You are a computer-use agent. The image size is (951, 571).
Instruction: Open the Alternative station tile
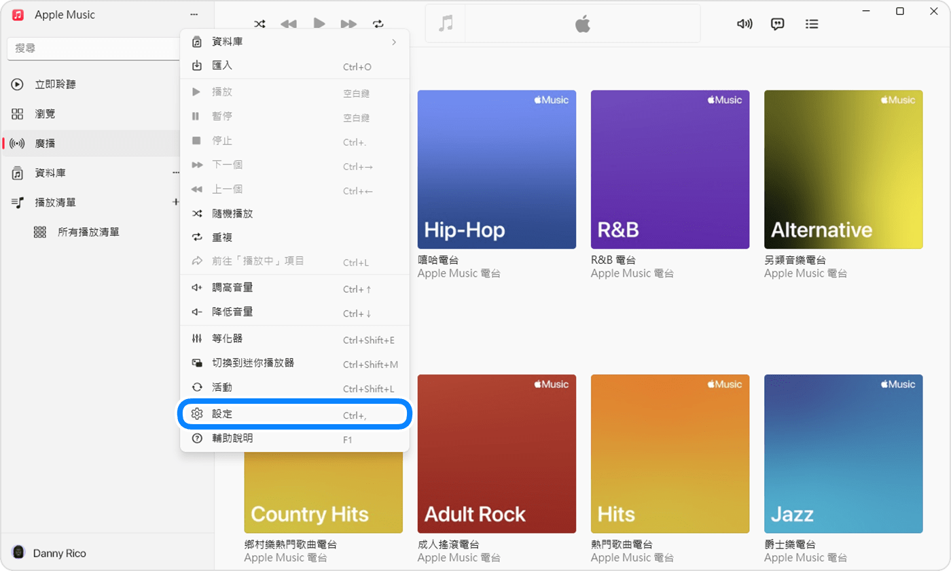pos(844,169)
